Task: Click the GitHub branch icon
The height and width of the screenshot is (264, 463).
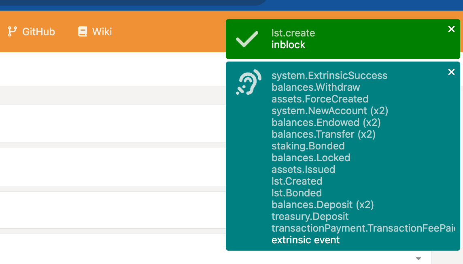Action: click(x=13, y=32)
